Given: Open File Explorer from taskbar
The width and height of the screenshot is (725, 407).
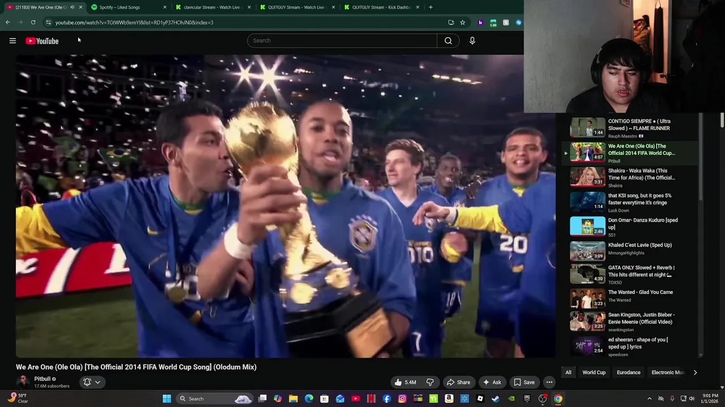Looking at the screenshot, I should click(x=293, y=399).
